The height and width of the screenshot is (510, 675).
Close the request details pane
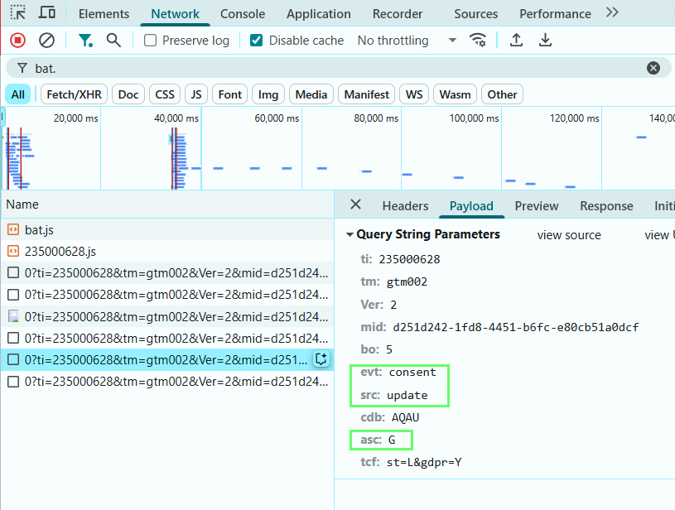(355, 204)
